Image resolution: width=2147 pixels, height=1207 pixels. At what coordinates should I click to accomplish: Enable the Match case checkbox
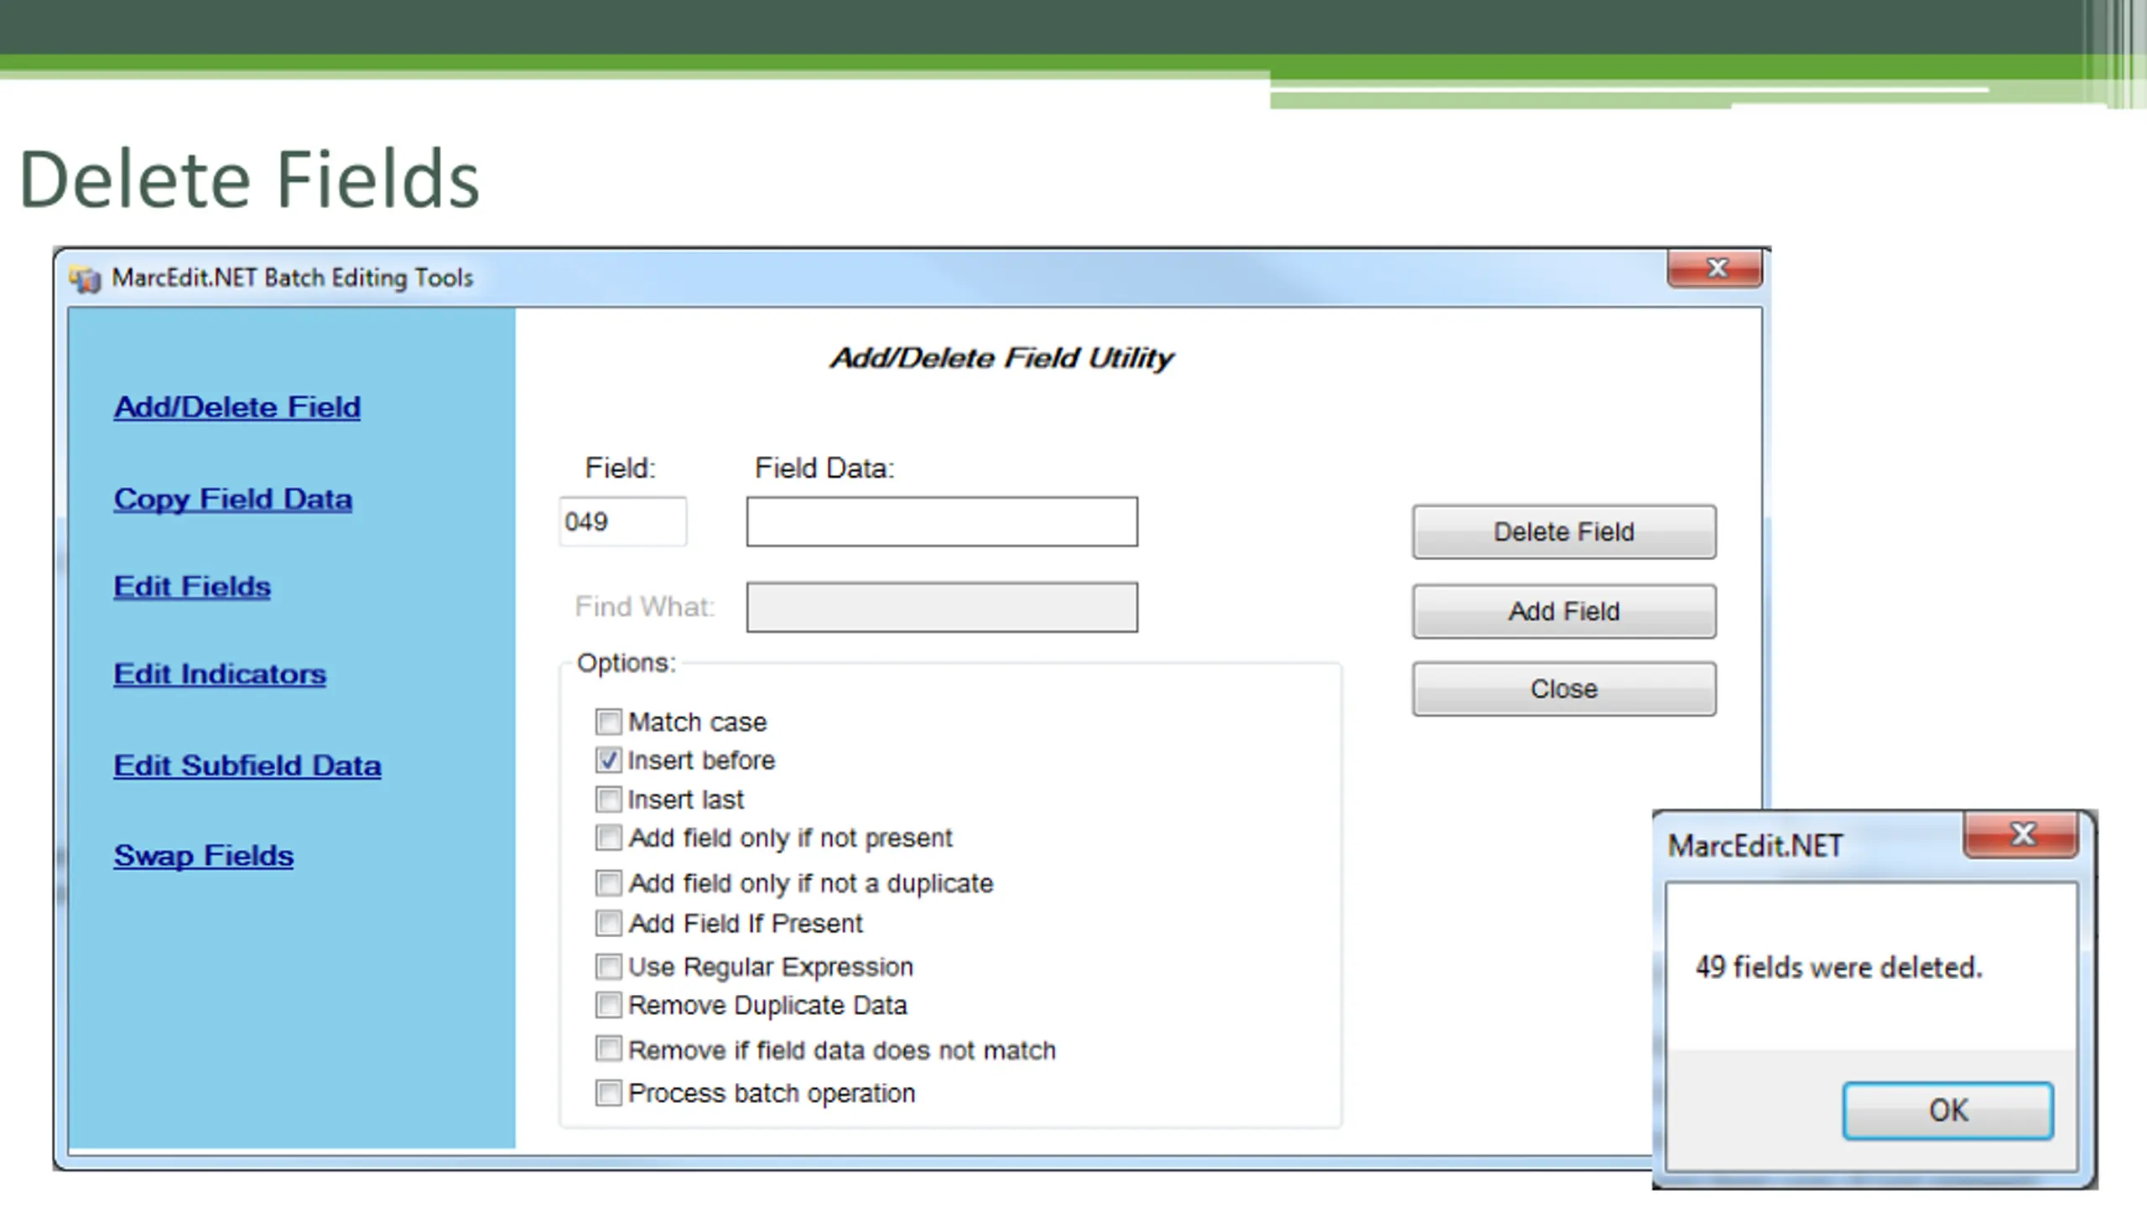[609, 722]
